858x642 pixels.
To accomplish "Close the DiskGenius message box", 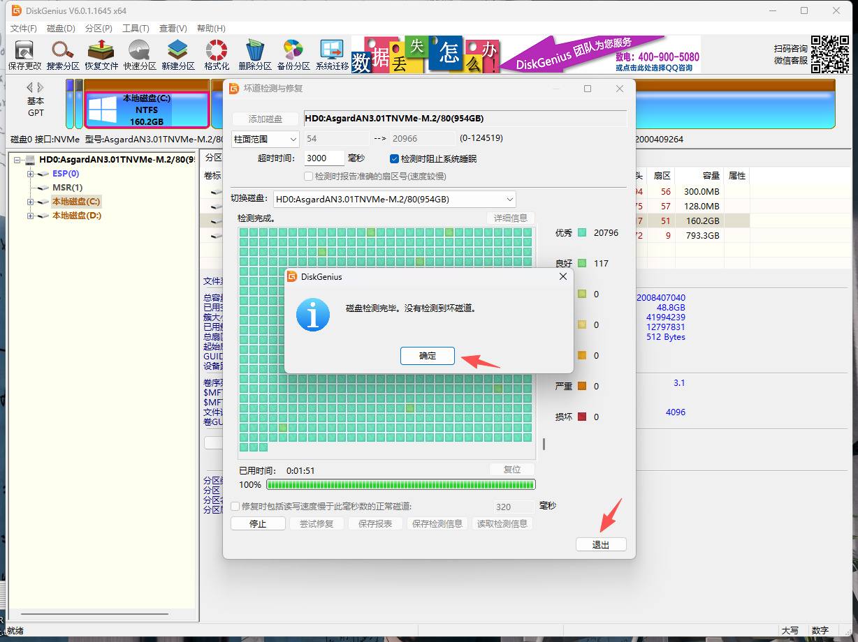I will 563,276.
